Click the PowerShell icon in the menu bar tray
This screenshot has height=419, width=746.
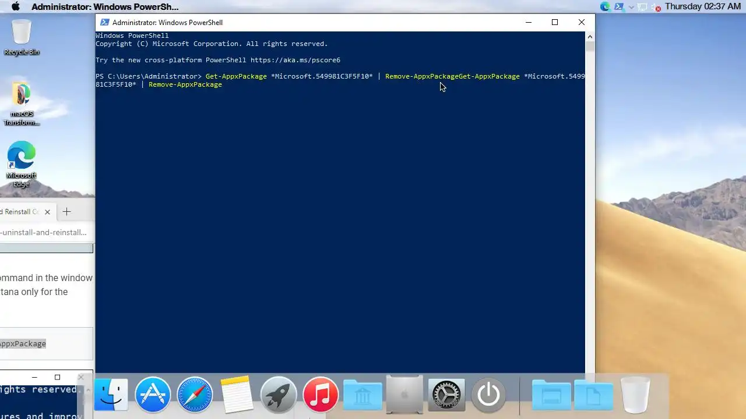[619, 7]
